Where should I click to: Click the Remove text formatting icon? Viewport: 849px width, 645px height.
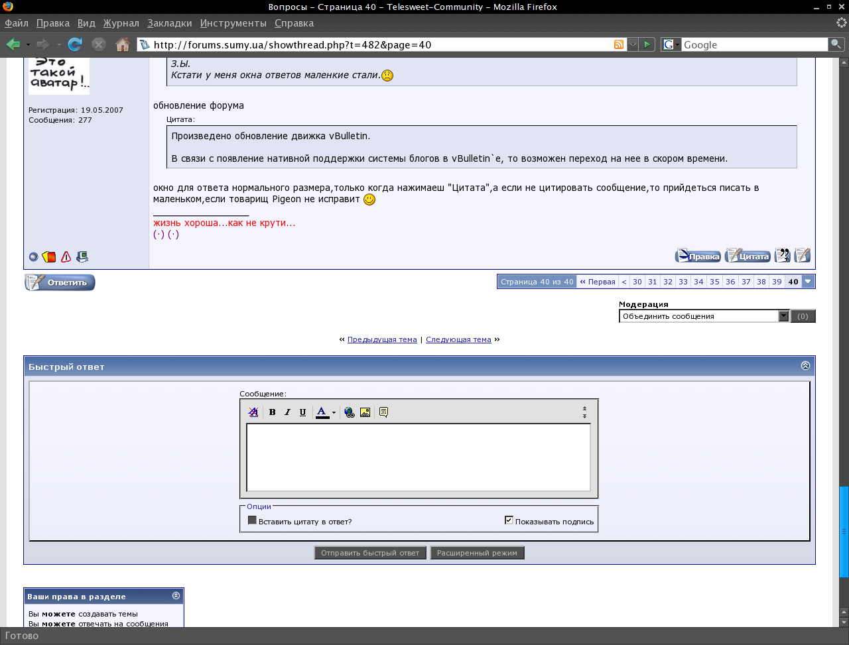point(253,412)
